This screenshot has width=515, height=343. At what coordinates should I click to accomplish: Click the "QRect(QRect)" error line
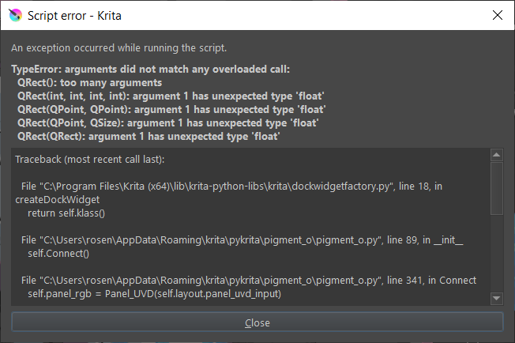tap(148, 137)
